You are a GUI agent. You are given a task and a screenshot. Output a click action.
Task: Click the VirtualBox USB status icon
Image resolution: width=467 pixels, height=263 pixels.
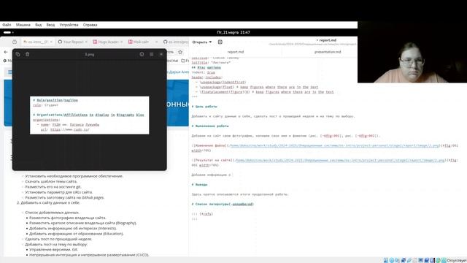[x=409, y=260]
